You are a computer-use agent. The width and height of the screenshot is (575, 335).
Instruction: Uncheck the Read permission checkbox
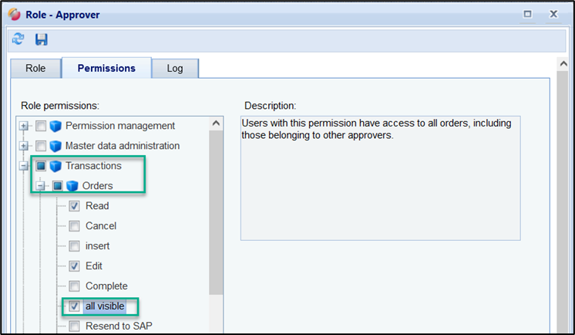click(x=74, y=206)
